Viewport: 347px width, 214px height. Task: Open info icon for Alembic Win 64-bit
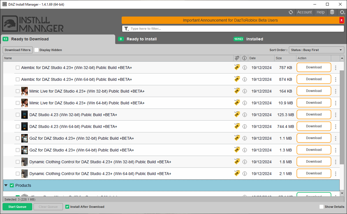(x=245, y=79)
